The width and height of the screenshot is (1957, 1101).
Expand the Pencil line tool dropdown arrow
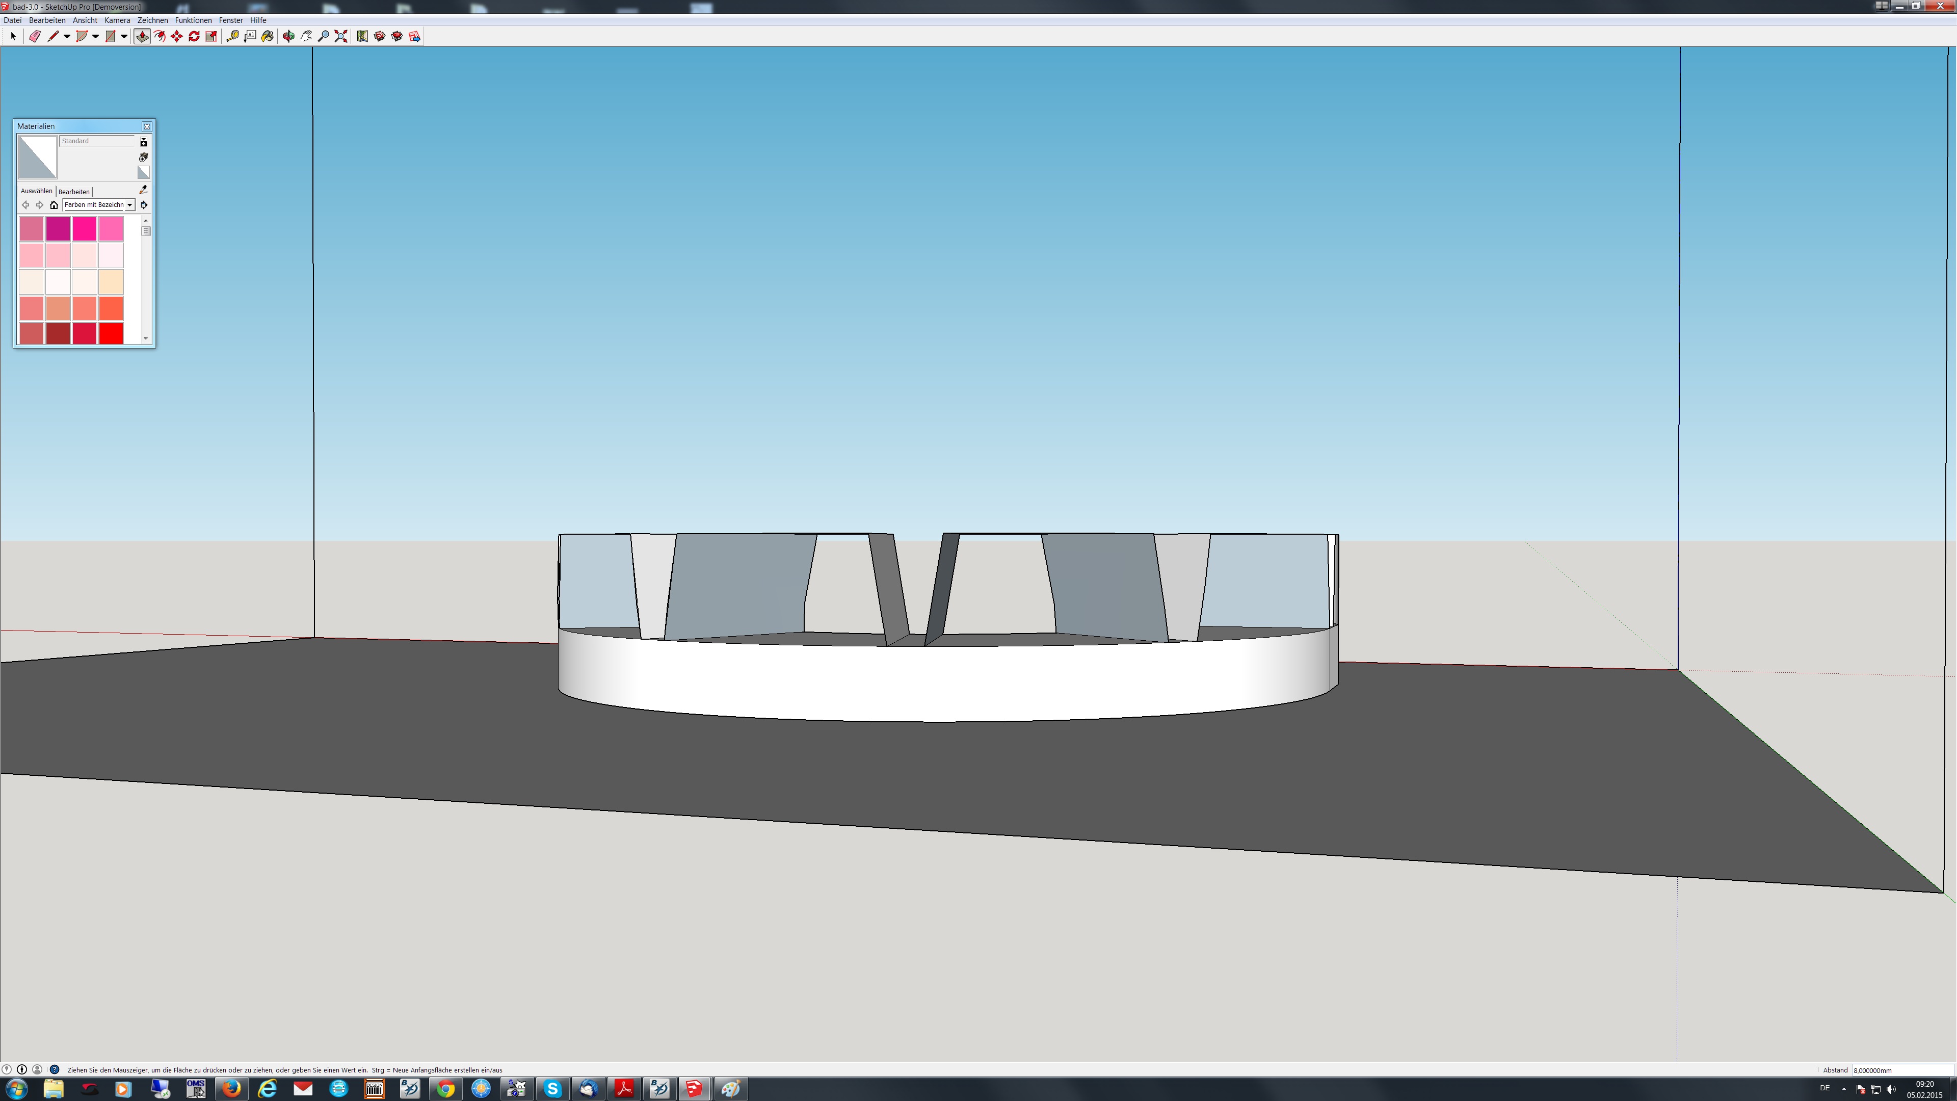[67, 37]
